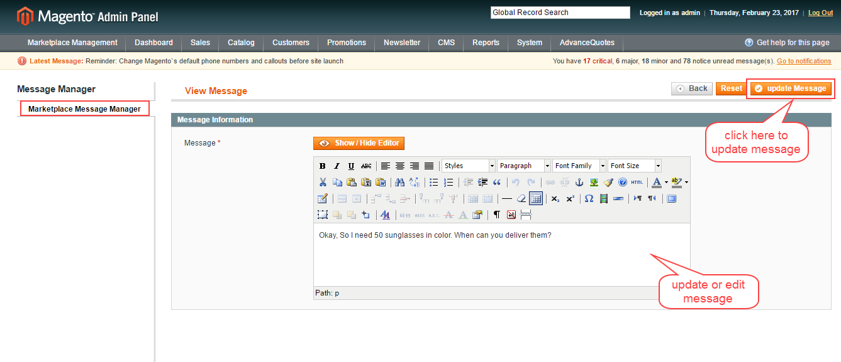Click the update Message button
Image resolution: width=841 pixels, height=362 pixels.
click(x=790, y=88)
